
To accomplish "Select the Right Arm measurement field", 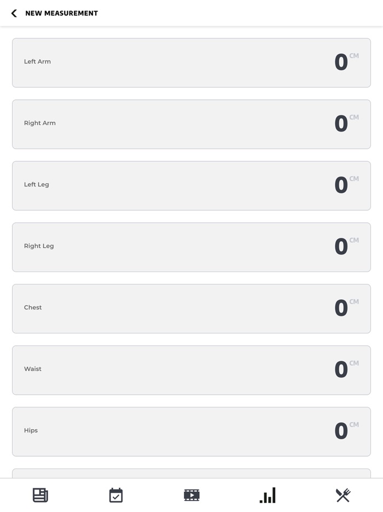I will coord(191,124).
